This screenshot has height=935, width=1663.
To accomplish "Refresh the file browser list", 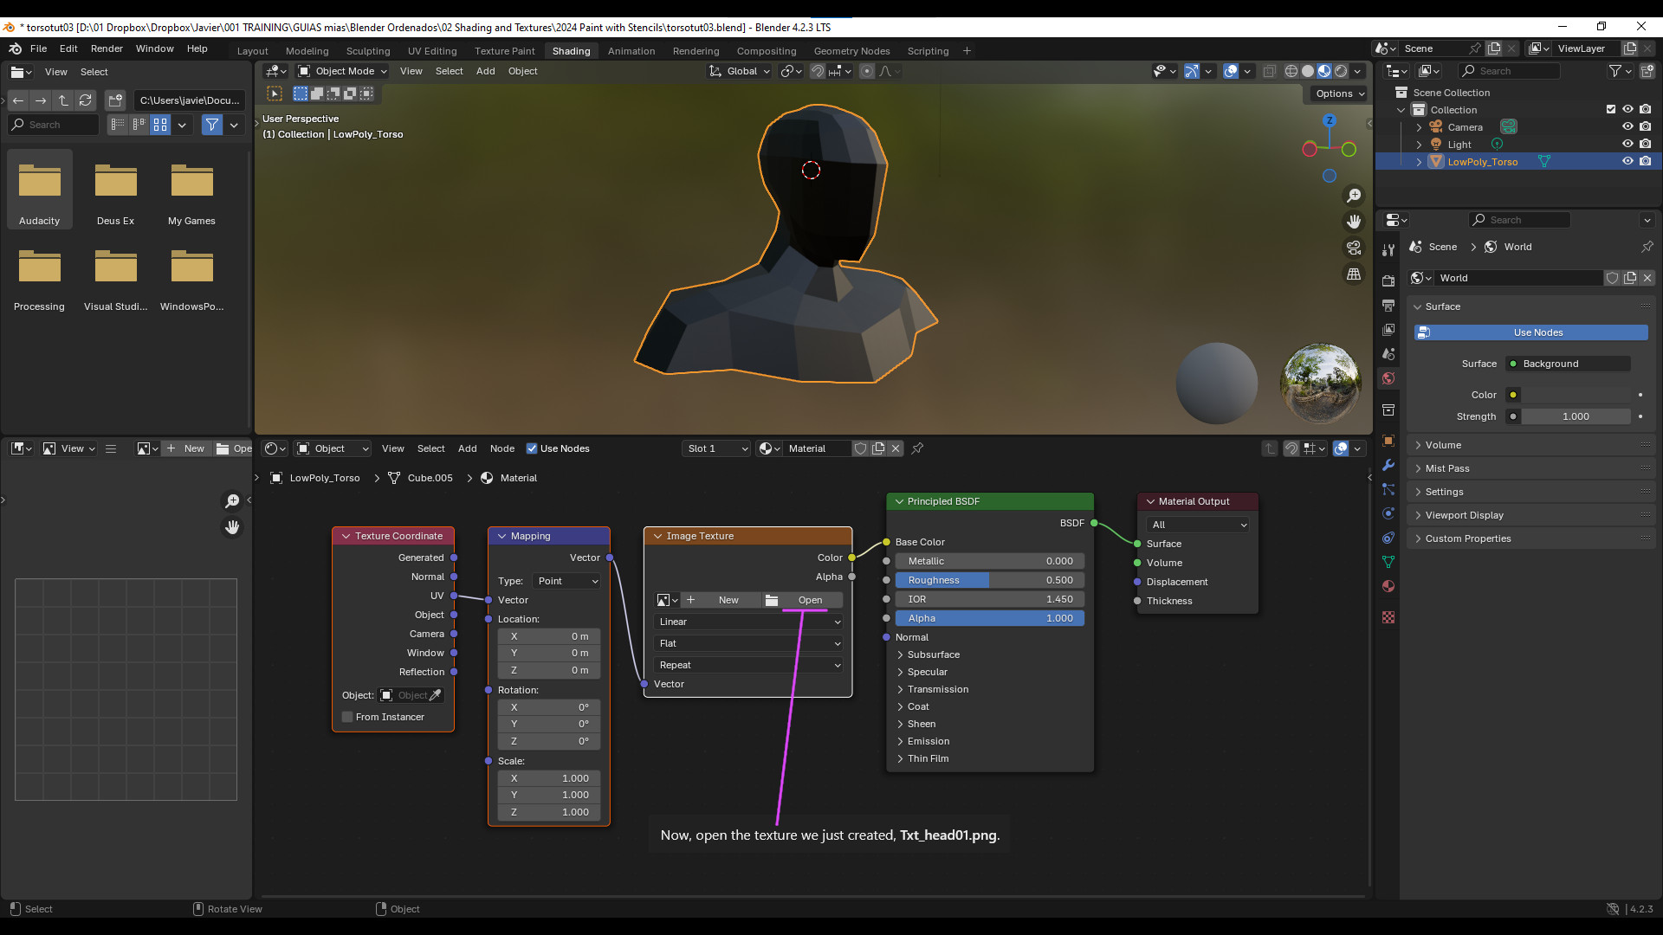I will click(86, 100).
